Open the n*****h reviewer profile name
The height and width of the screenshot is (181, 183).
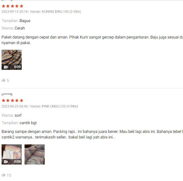pyautogui.click(x=7, y=94)
